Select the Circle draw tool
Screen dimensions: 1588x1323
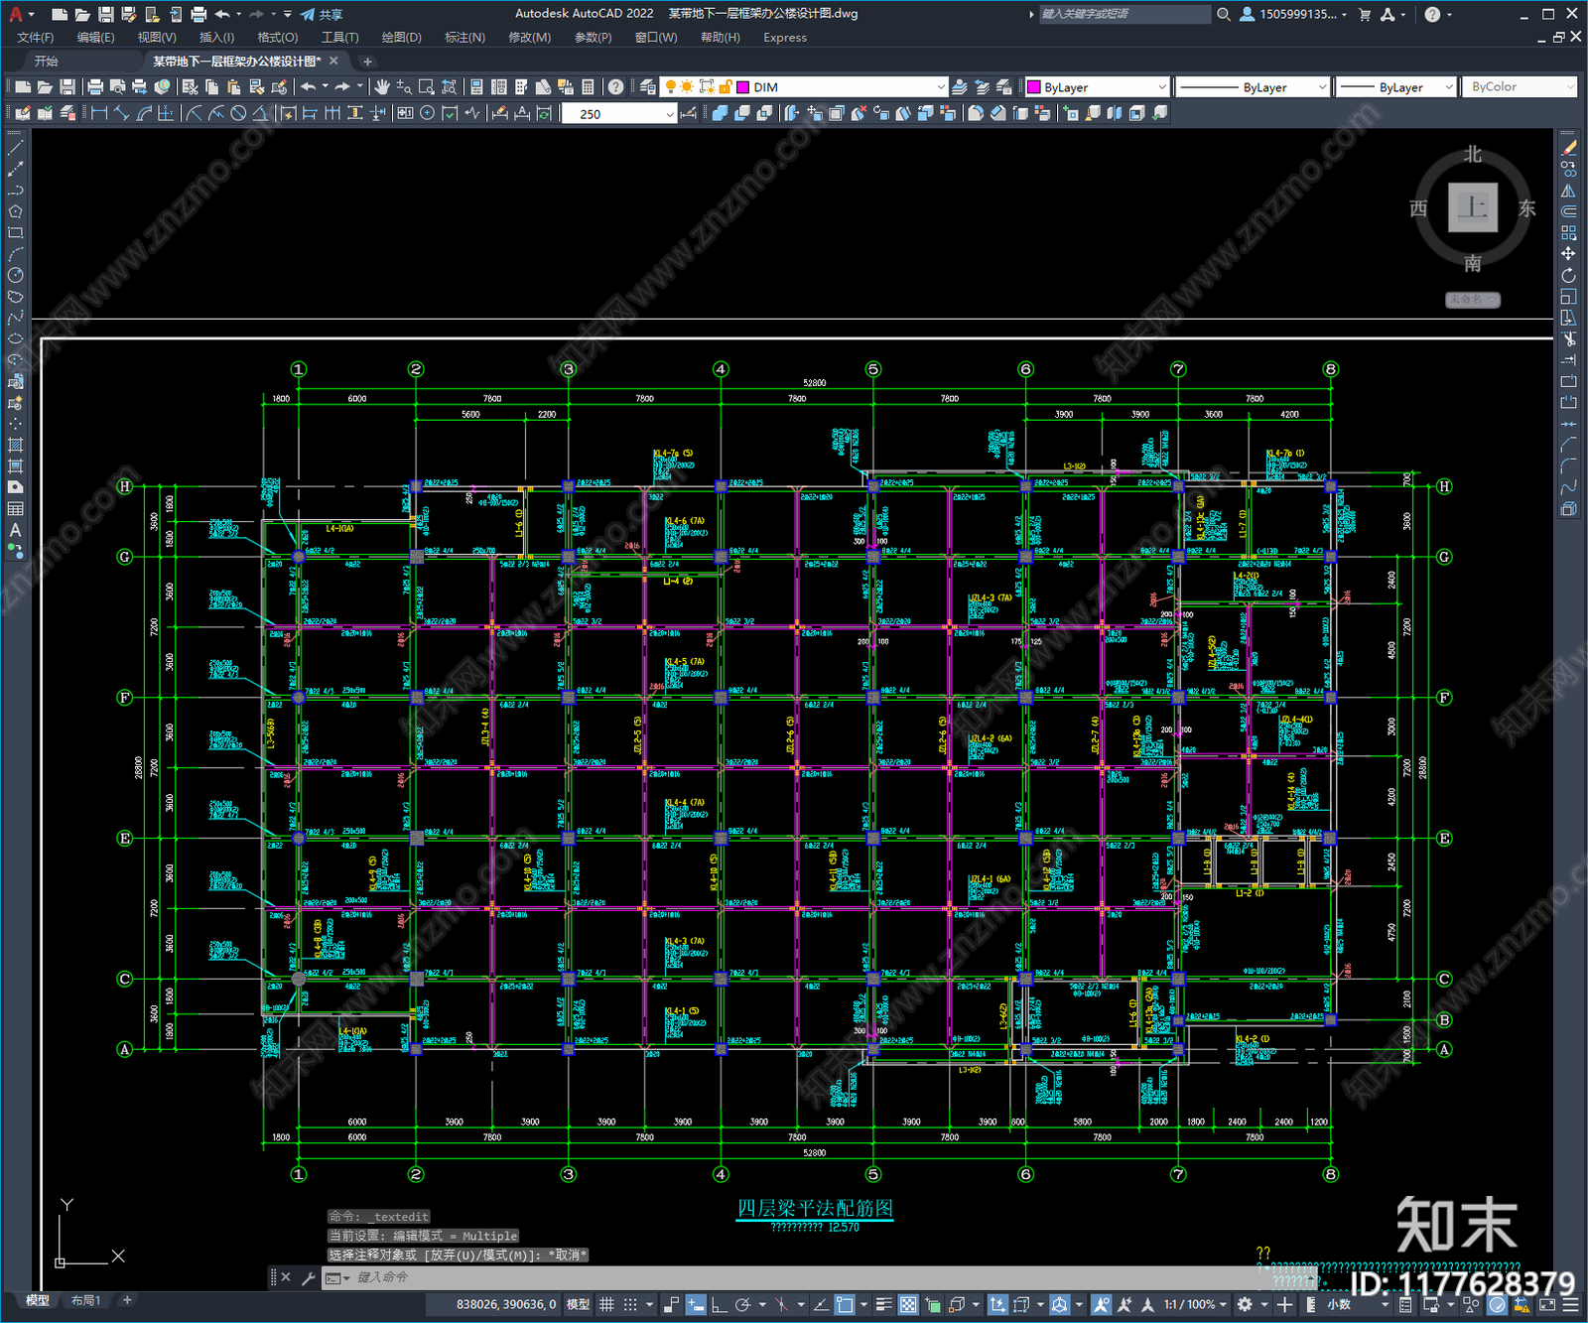tap(15, 275)
